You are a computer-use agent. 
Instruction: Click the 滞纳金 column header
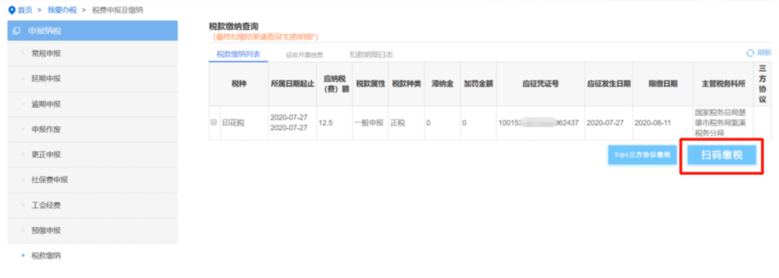coord(442,84)
